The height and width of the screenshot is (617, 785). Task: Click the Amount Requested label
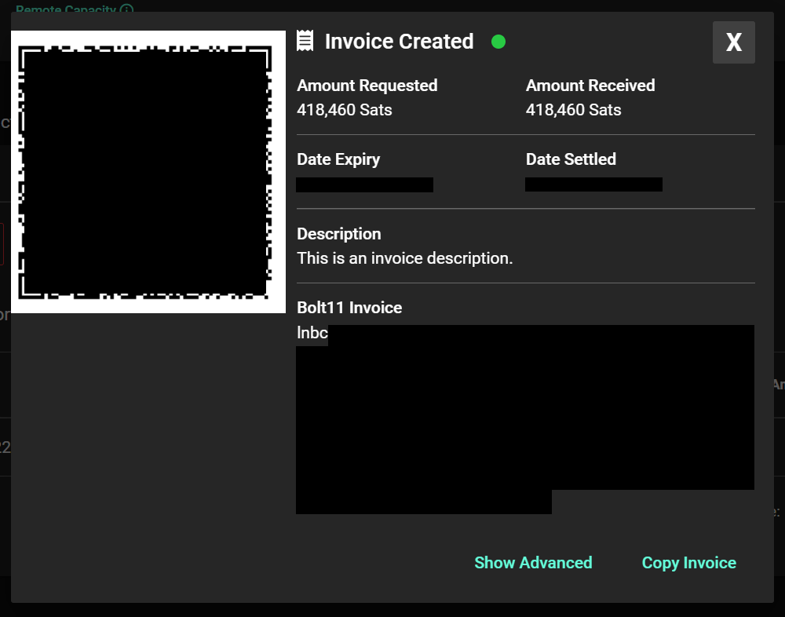click(x=367, y=86)
